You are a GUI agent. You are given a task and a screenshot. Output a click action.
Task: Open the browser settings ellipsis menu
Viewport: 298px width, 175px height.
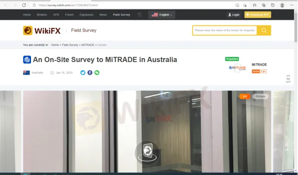pos(292,5)
